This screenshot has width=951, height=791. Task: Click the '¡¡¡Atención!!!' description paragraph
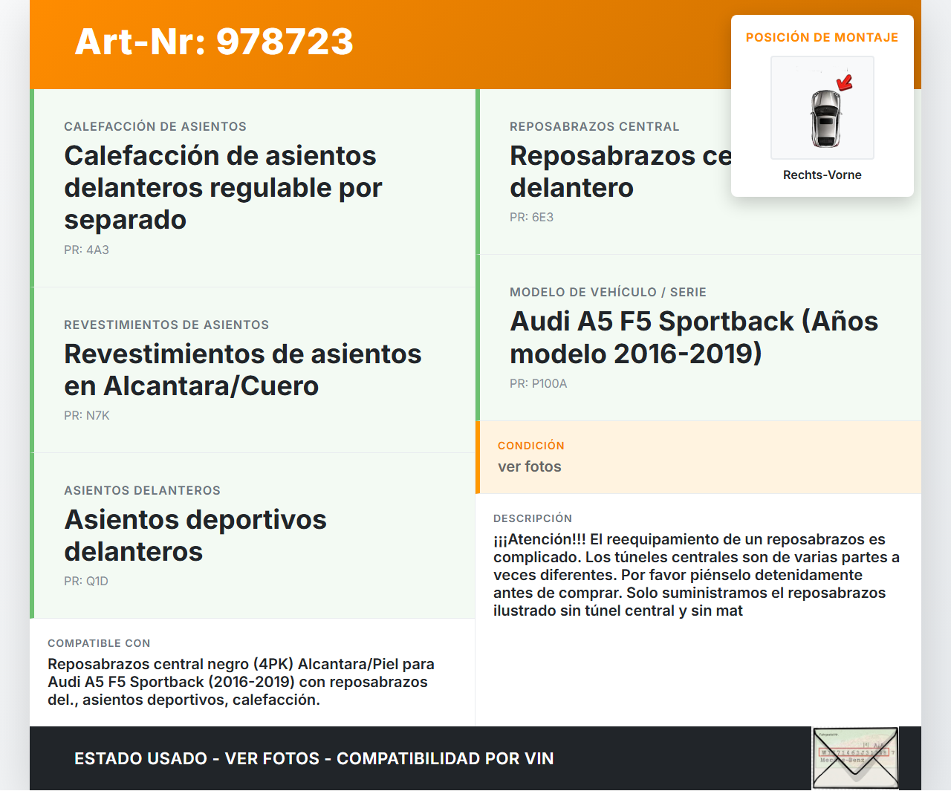click(697, 575)
